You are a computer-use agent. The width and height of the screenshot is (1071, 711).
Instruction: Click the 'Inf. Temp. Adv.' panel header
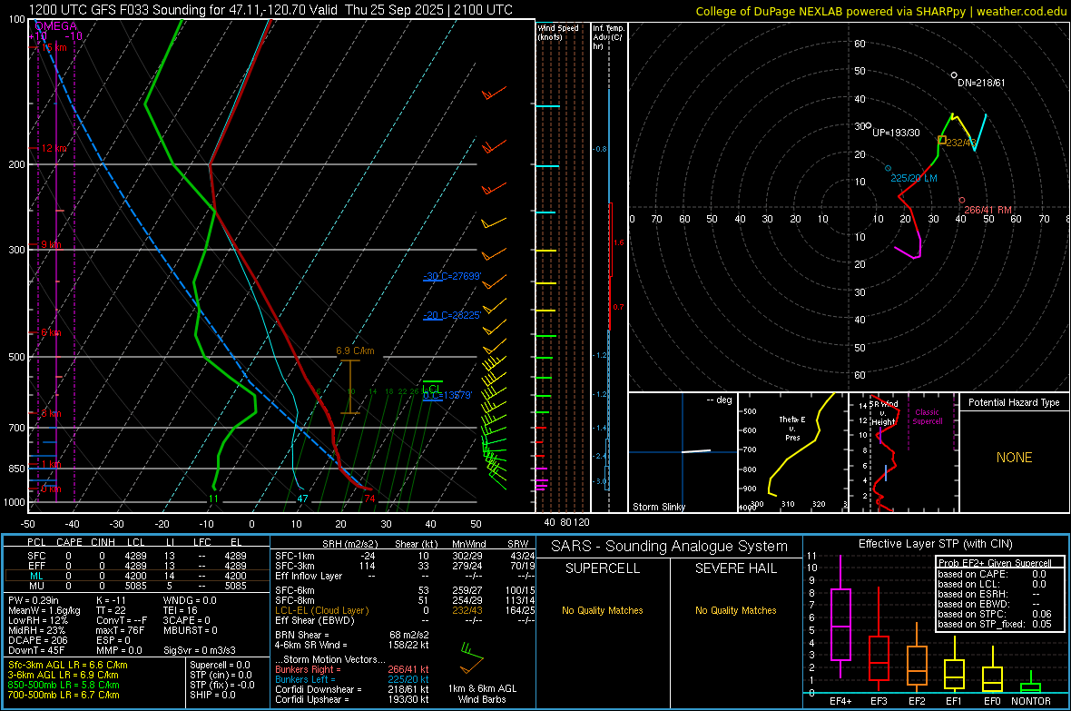(608, 37)
